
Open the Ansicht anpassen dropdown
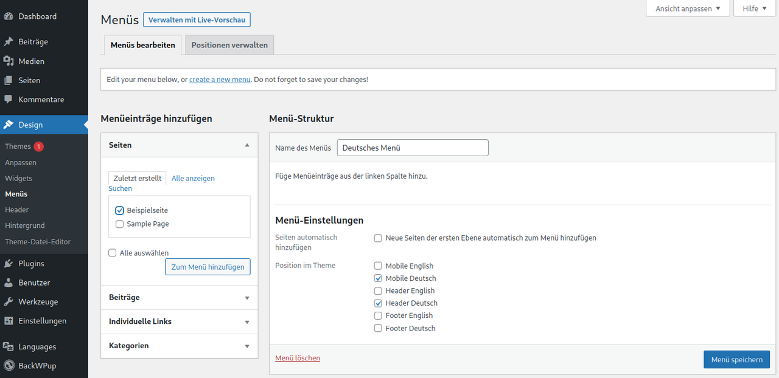click(687, 9)
